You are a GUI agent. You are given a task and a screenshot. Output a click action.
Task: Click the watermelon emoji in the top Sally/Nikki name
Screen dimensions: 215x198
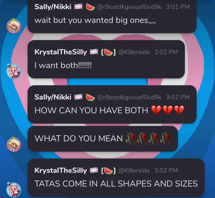coord(90,7)
